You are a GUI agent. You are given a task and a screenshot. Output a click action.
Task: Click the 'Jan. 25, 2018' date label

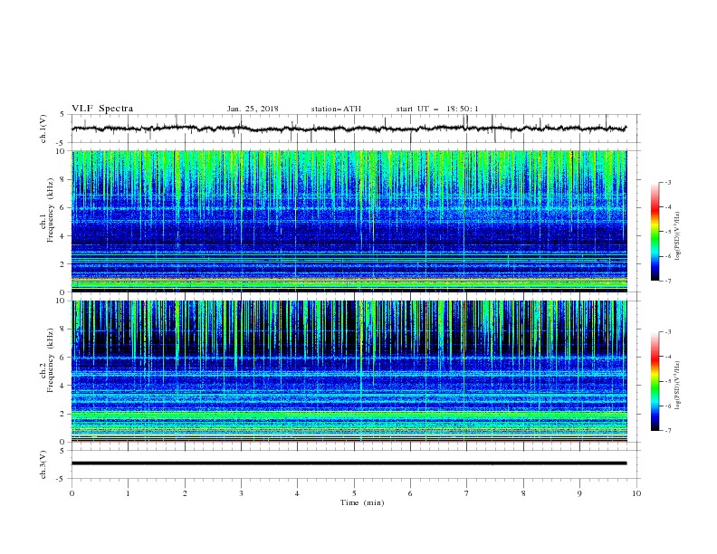253,109
